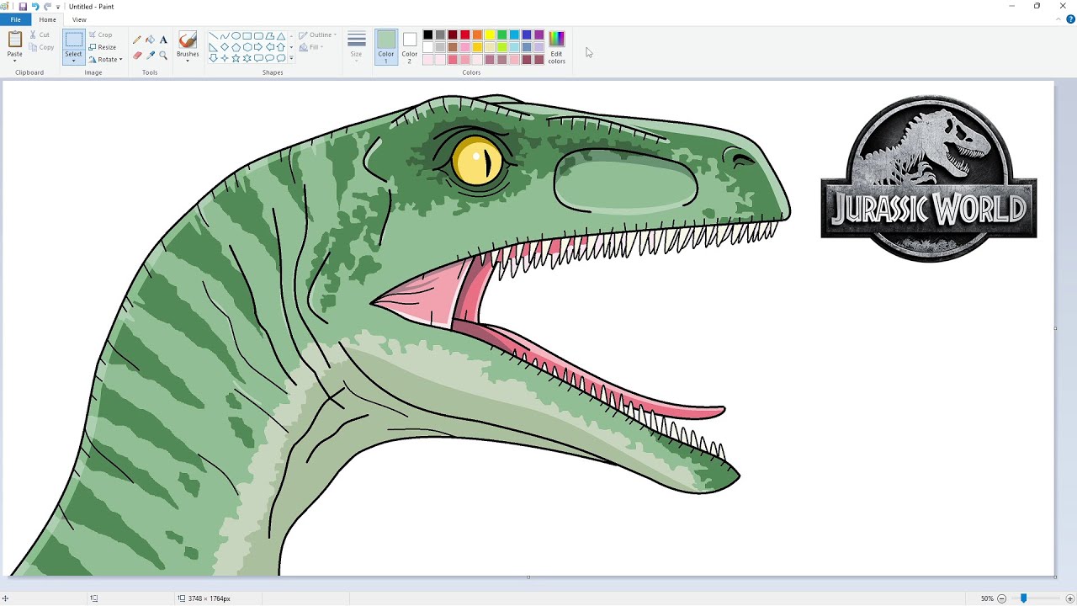This screenshot has height=606, width=1077.
Task: Choose the Pentagon shape
Action: point(236,47)
